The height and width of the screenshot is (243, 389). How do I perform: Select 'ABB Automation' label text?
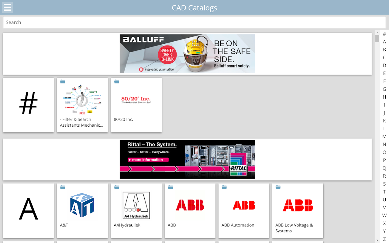(x=238, y=225)
